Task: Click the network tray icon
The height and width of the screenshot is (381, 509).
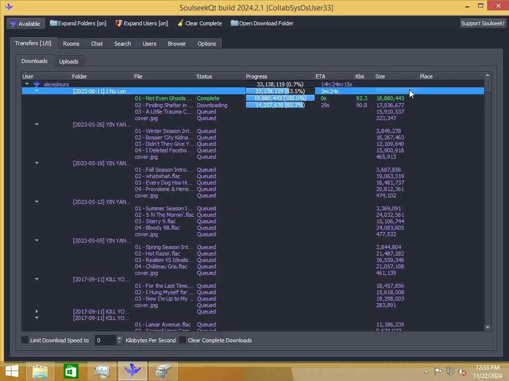Action: coord(450,371)
